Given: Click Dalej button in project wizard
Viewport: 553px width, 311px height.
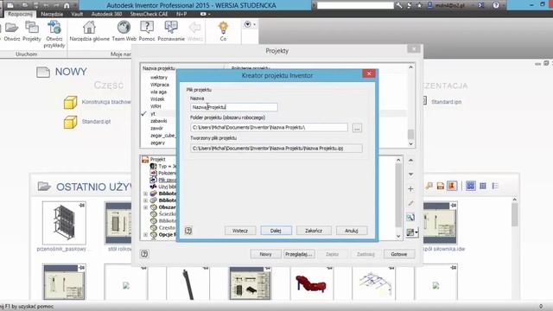Looking at the screenshot, I should (276, 231).
